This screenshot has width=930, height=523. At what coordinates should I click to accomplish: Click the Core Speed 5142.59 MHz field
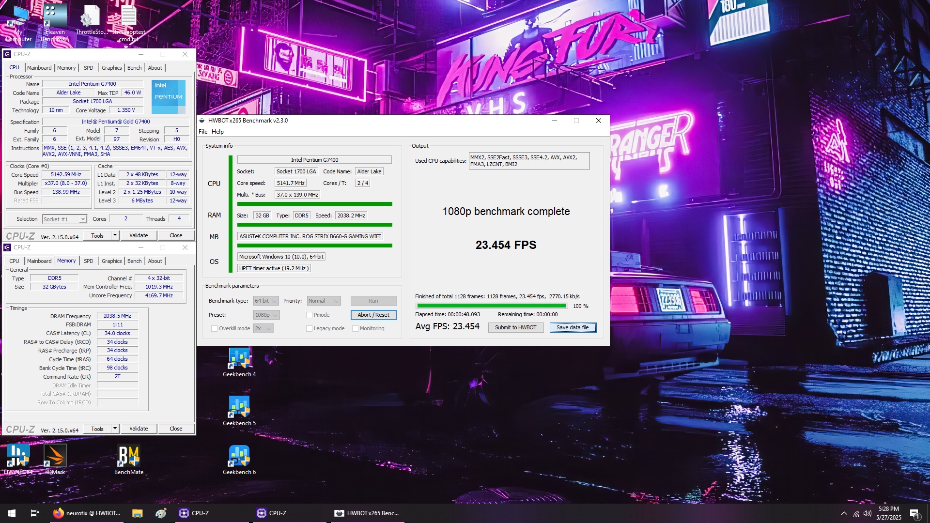[x=66, y=175]
